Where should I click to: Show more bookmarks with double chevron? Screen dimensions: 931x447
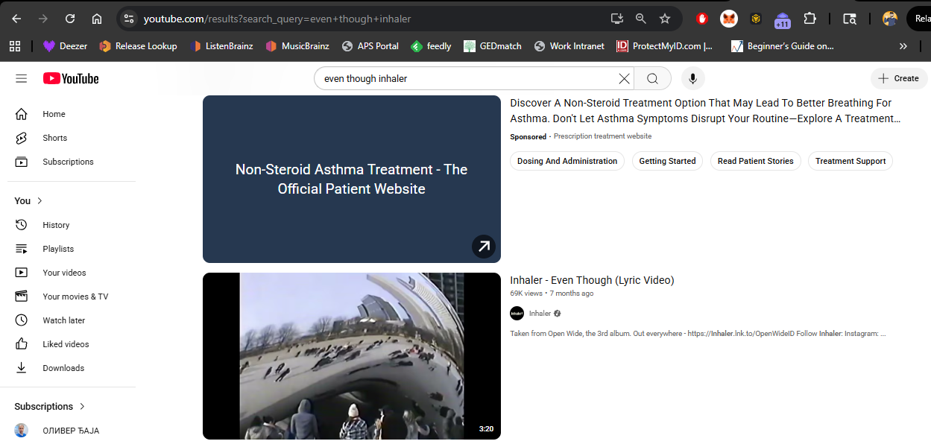tap(903, 46)
